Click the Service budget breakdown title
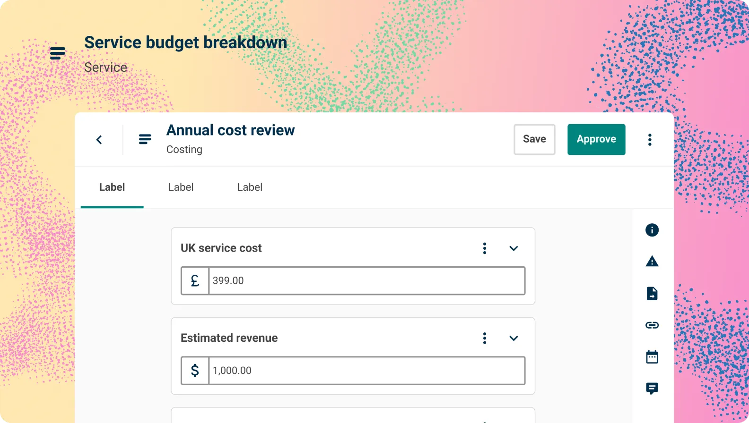This screenshot has width=749, height=423. click(x=186, y=42)
